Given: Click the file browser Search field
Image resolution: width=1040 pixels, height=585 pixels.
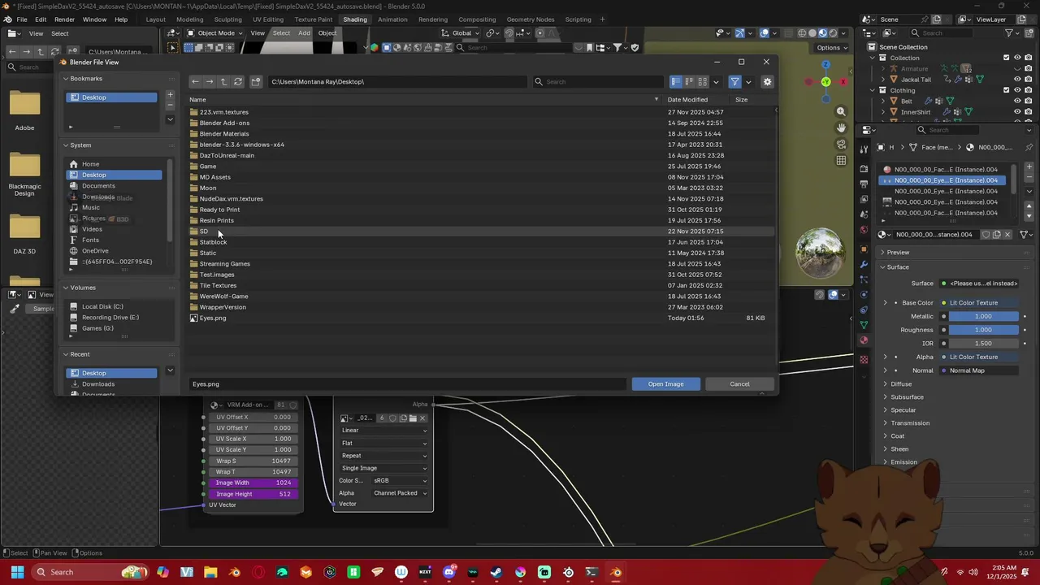Looking at the screenshot, I should pos(599,81).
